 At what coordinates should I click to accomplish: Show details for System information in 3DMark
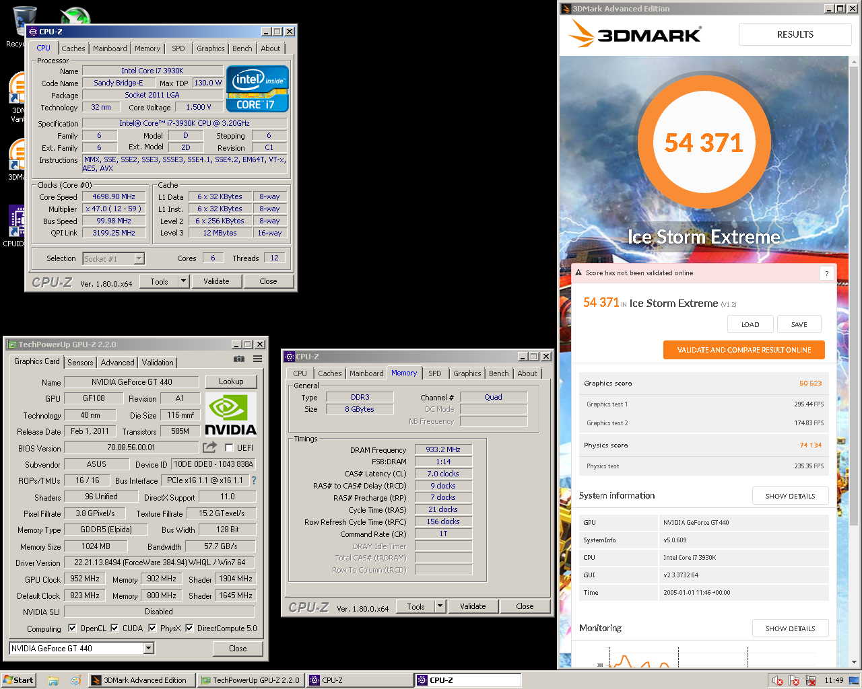790,496
